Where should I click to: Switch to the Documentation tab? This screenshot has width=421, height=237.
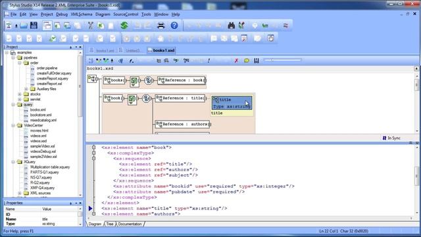tap(130, 224)
